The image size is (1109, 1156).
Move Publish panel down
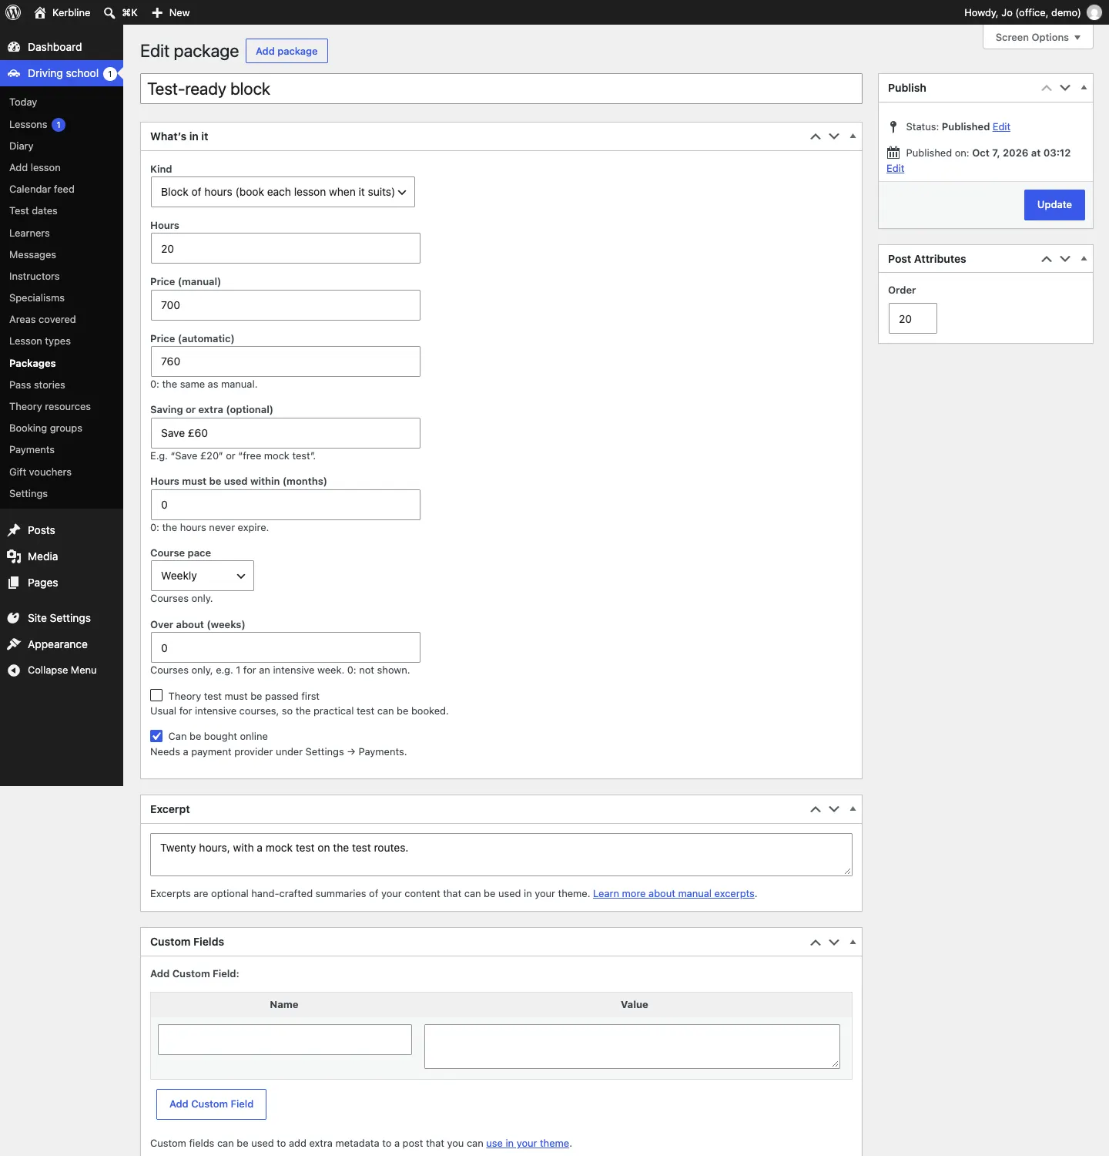click(x=1065, y=88)
